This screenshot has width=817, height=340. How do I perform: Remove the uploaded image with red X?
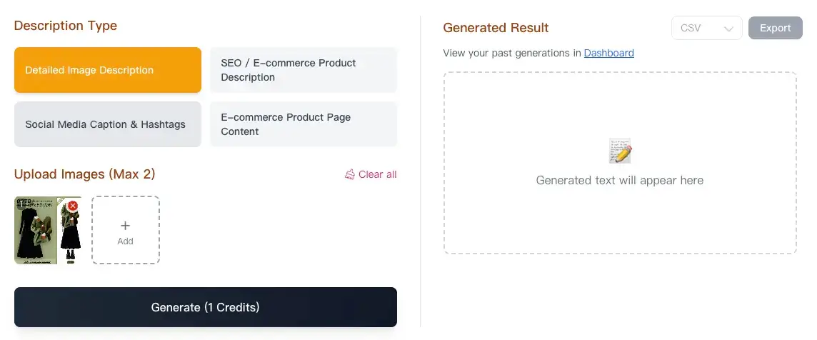click(72, 206)
